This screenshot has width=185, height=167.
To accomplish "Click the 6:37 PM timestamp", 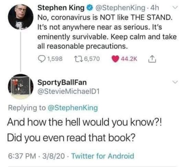I will tap(22, 156).
